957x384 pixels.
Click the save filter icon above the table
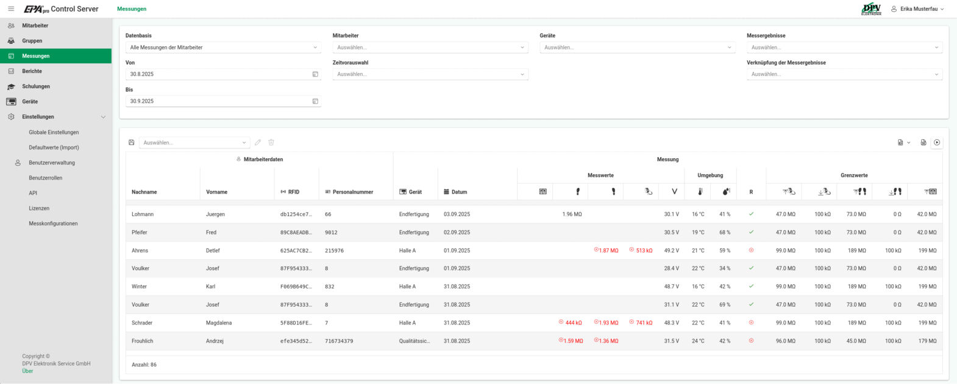click(x=132, y=142)
